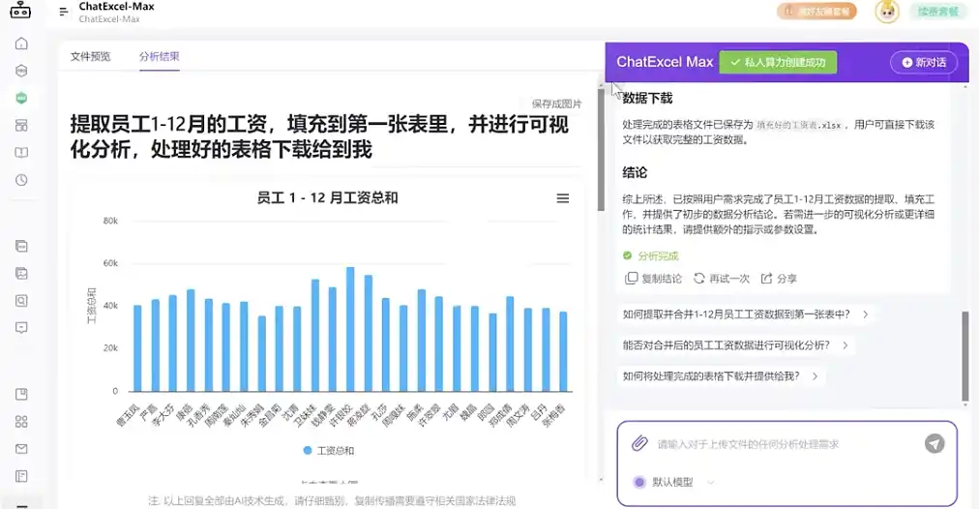Screen dimensions: 979x509
Task: Click the paperclip attach file icon
Action: point(639,443)
